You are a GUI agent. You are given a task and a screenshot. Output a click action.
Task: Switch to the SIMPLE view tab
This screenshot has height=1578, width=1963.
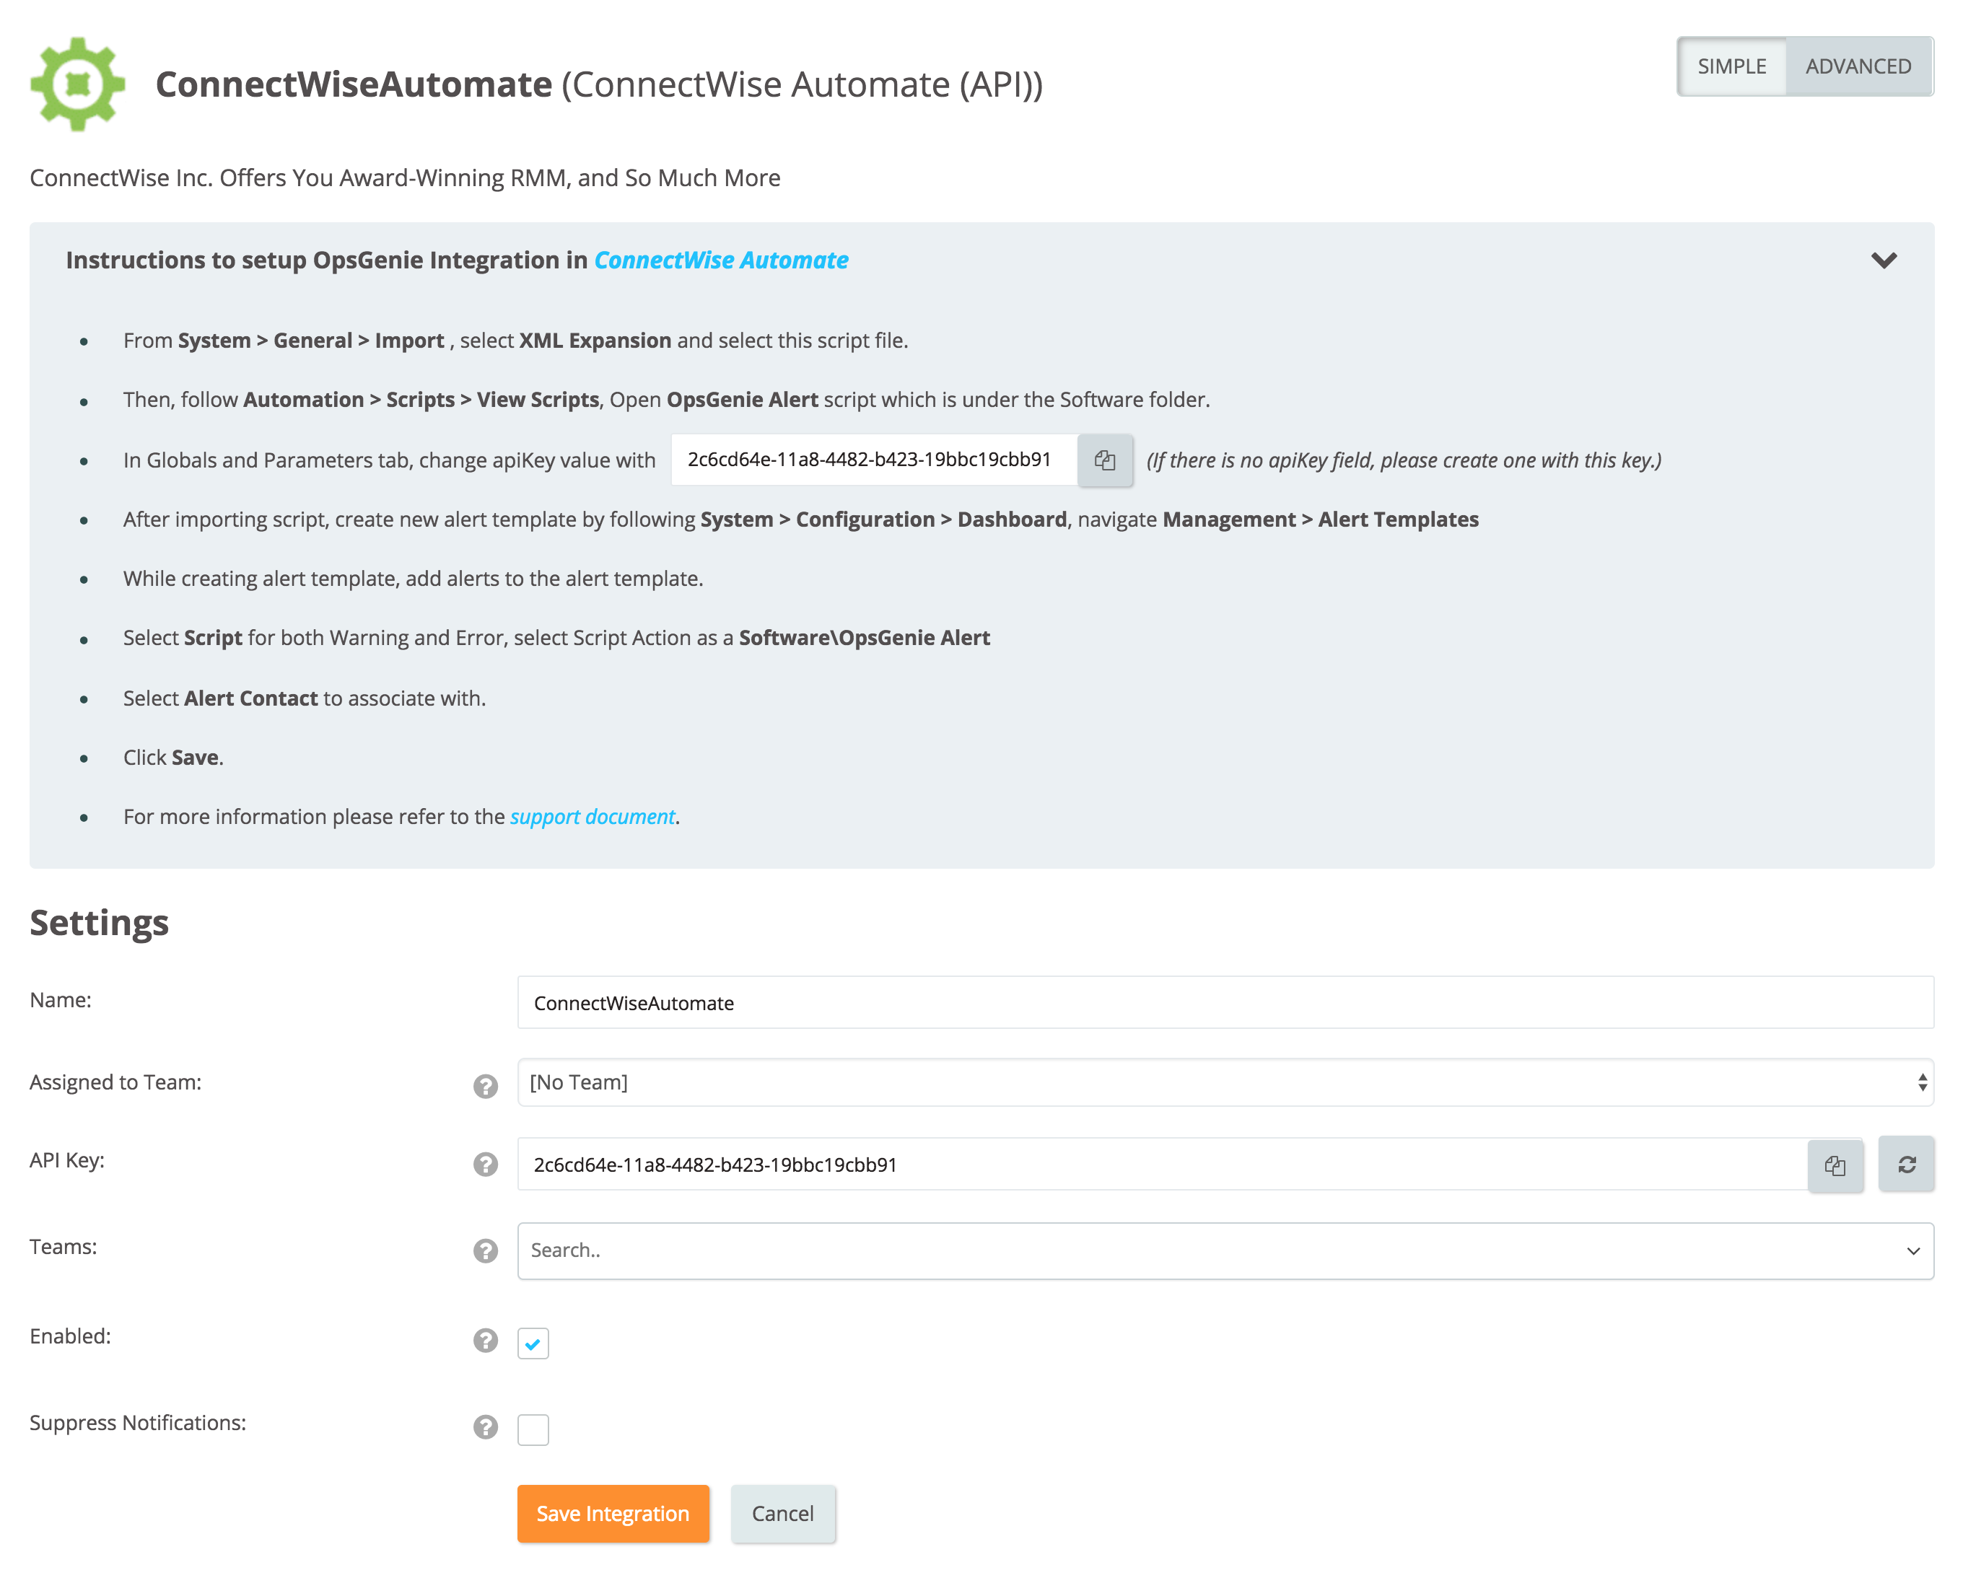pos(1731,66)
